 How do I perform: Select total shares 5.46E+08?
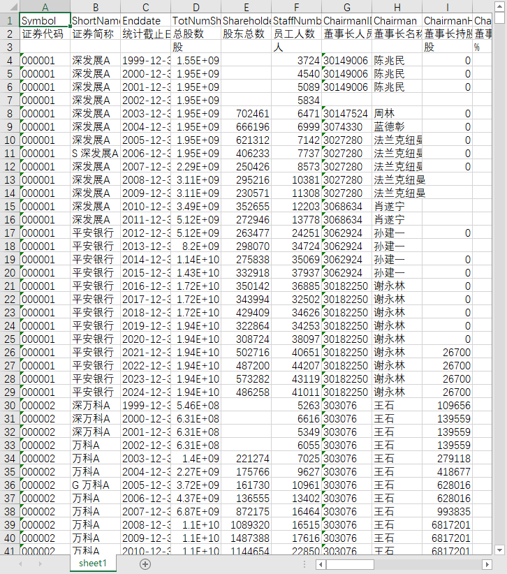[x=196, y=405]
